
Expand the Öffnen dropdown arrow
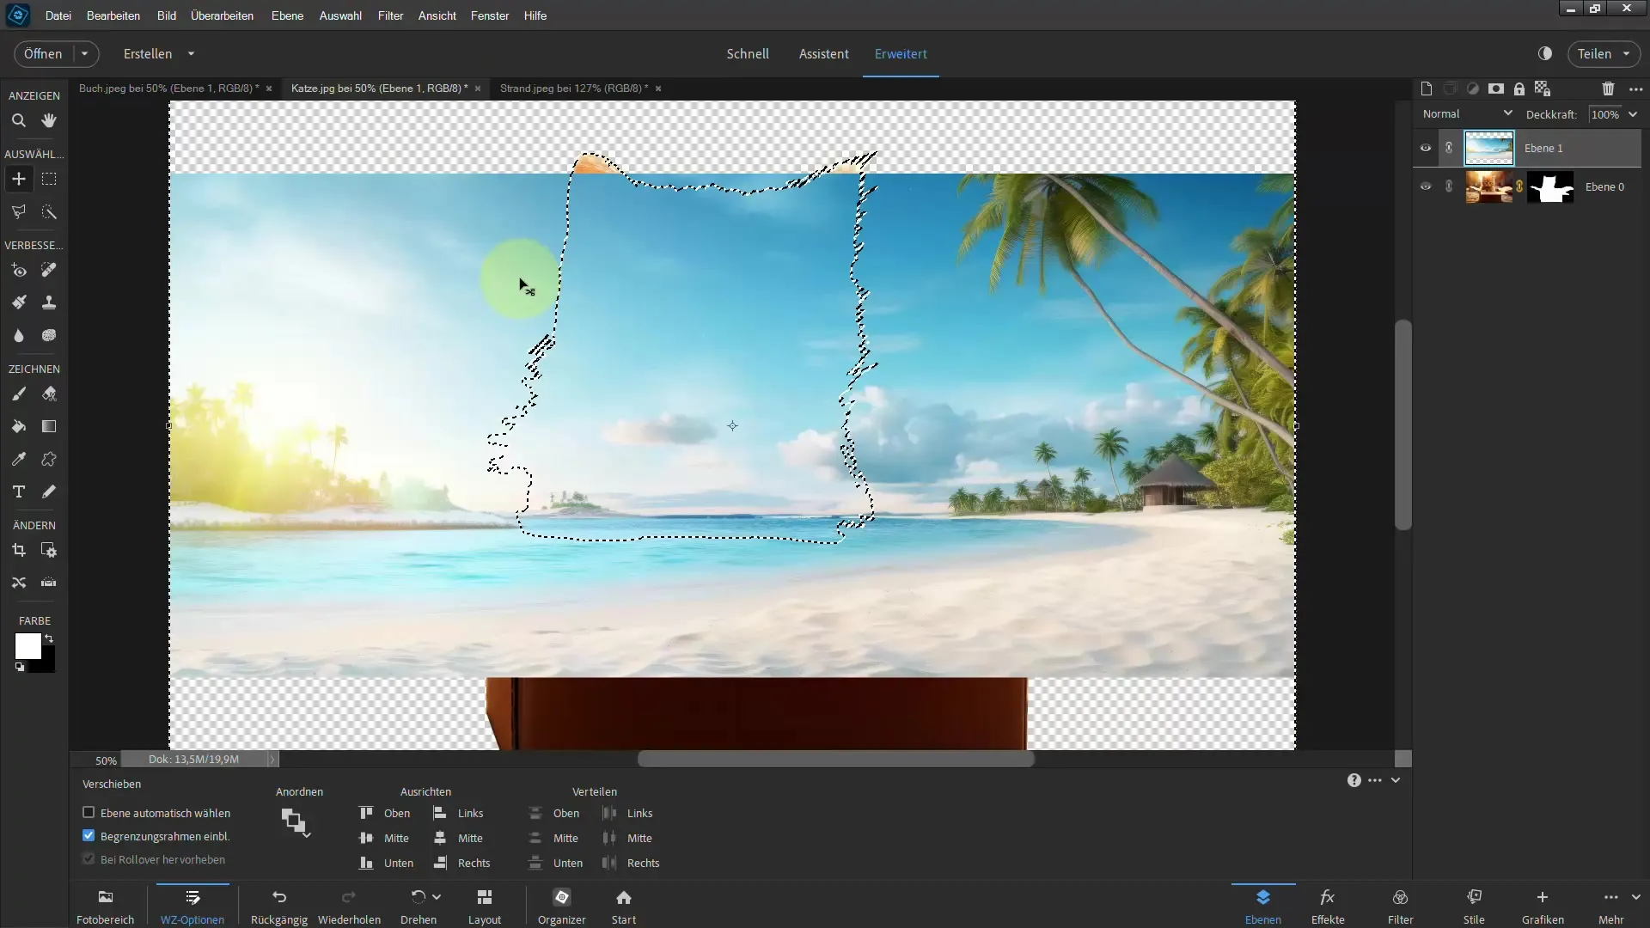click(x=84, y=53)
